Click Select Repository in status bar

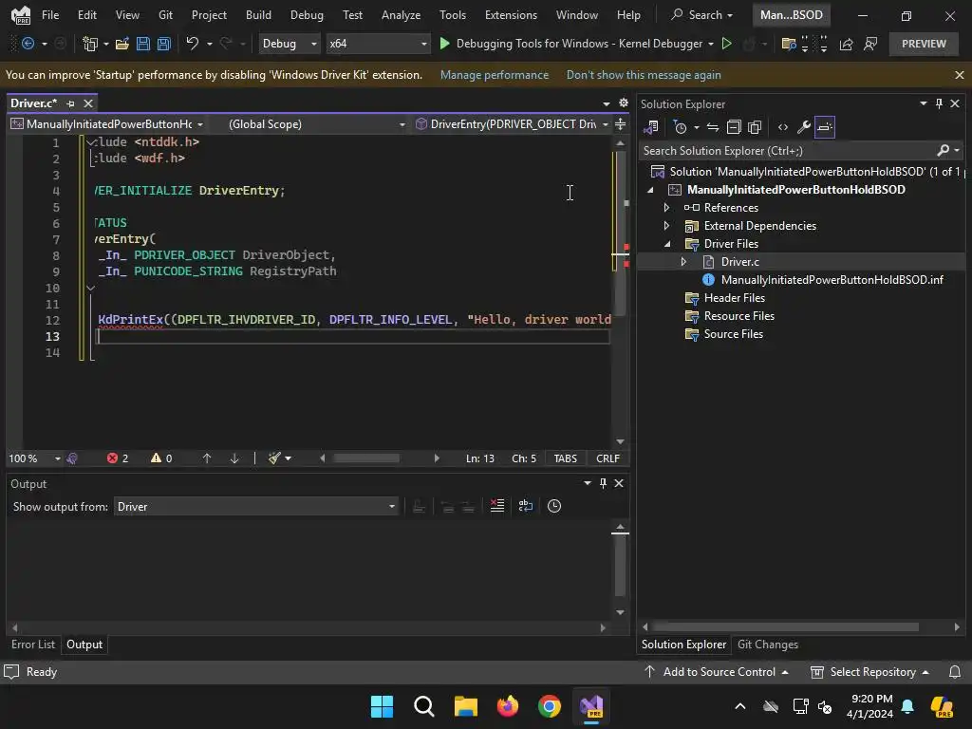(870, 671)
